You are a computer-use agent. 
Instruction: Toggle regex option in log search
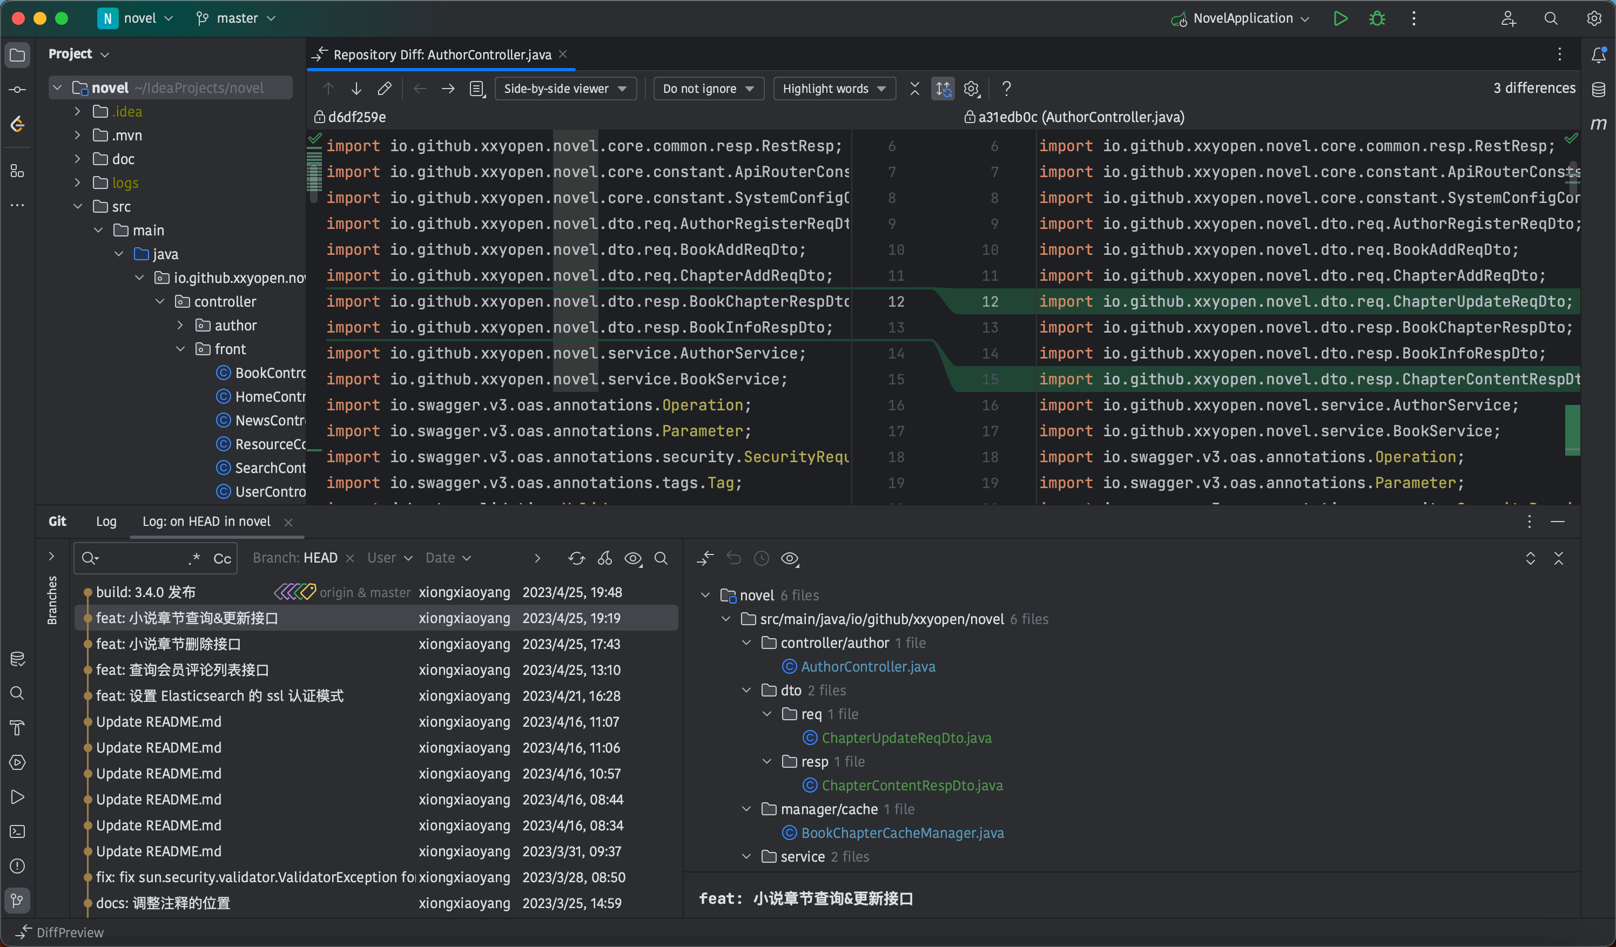(x=194, y=558)
